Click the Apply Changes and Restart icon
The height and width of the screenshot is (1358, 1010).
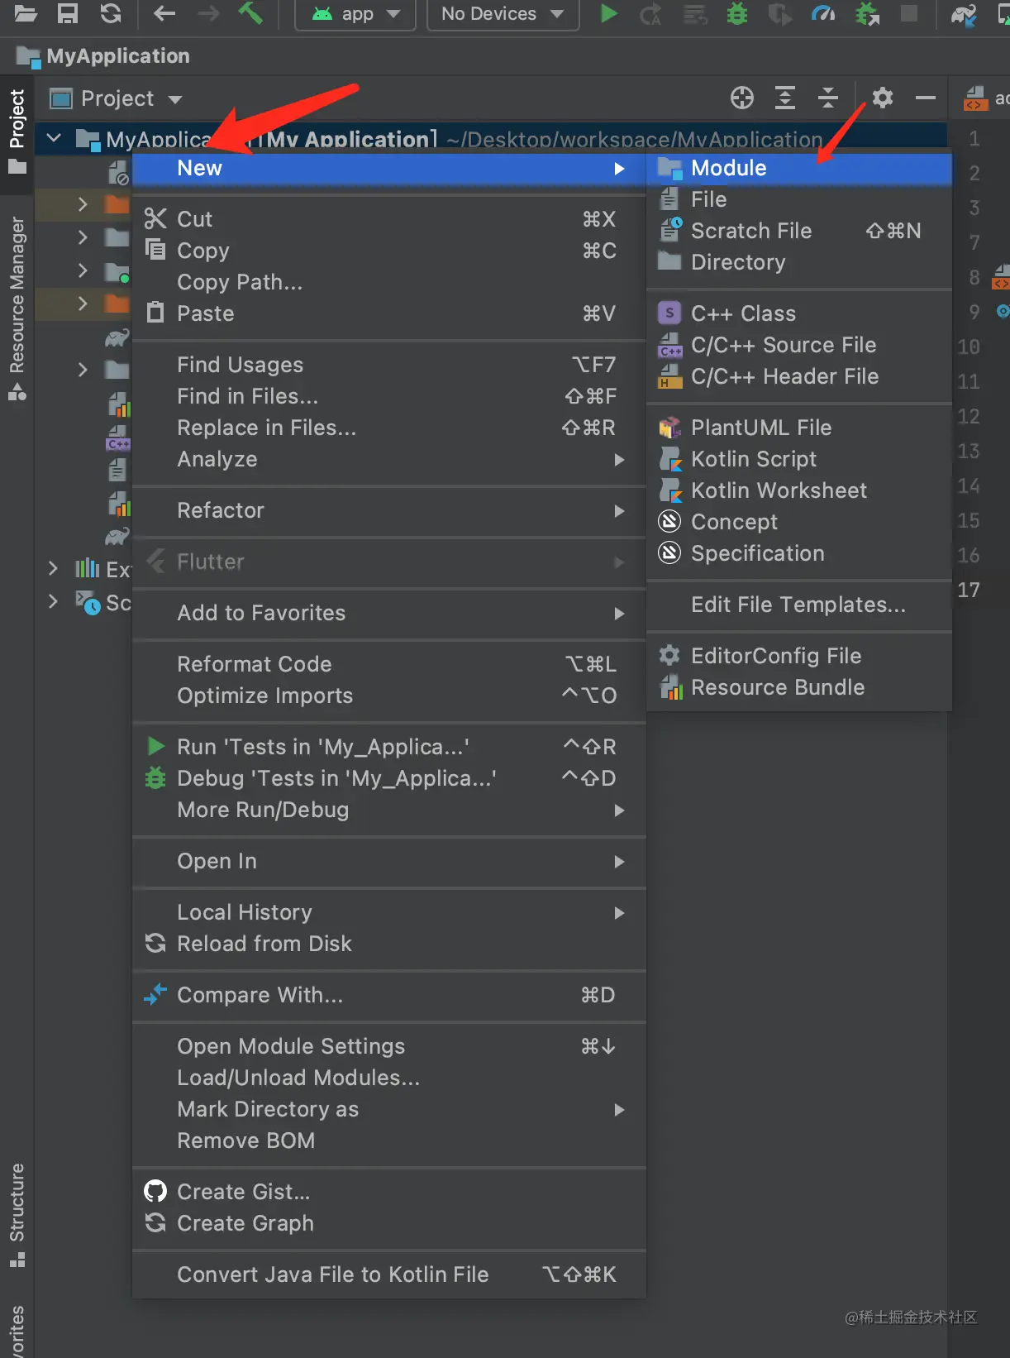[650, 13]
